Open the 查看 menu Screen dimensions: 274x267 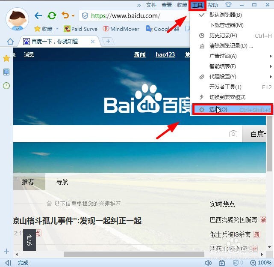coord(167,5)
